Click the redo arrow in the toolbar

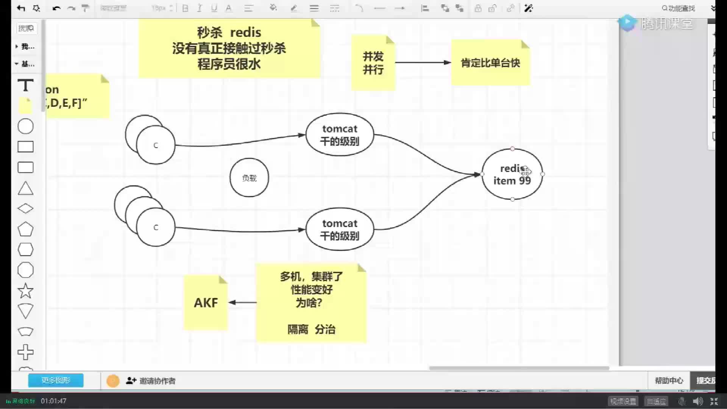71,8
